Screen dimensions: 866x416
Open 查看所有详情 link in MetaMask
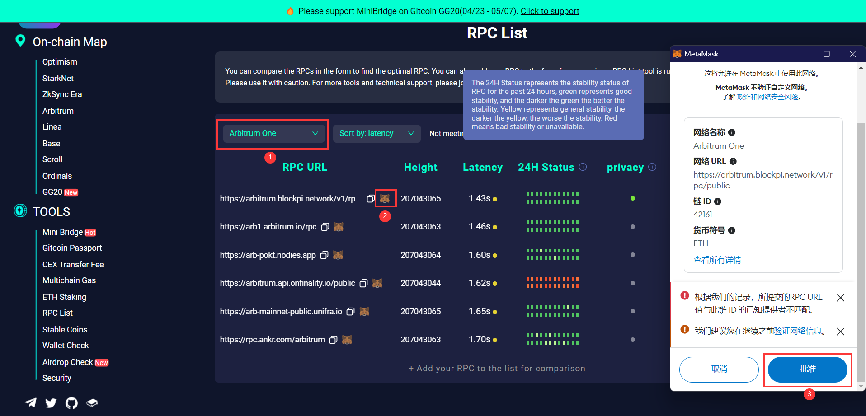click(717, 260)
